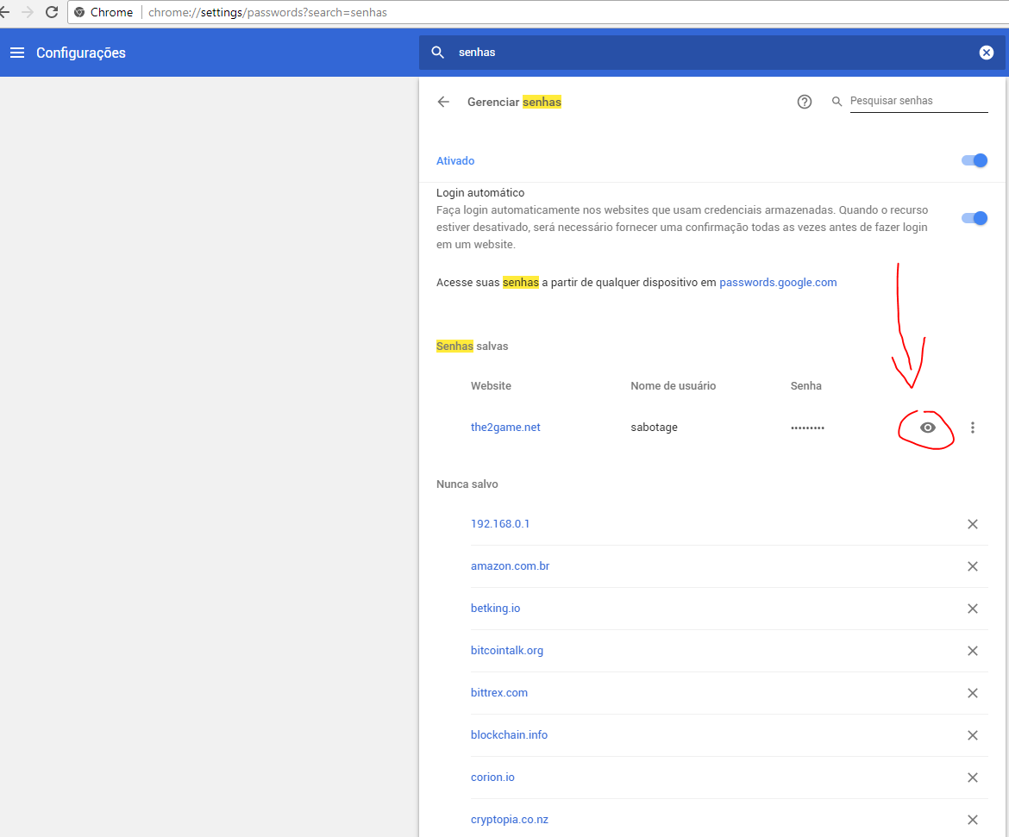Click the username 'sabotage'
The image size is (1009, 837).
click(654, 428)
